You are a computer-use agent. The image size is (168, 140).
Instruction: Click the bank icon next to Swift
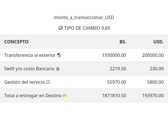click(58, 69)
